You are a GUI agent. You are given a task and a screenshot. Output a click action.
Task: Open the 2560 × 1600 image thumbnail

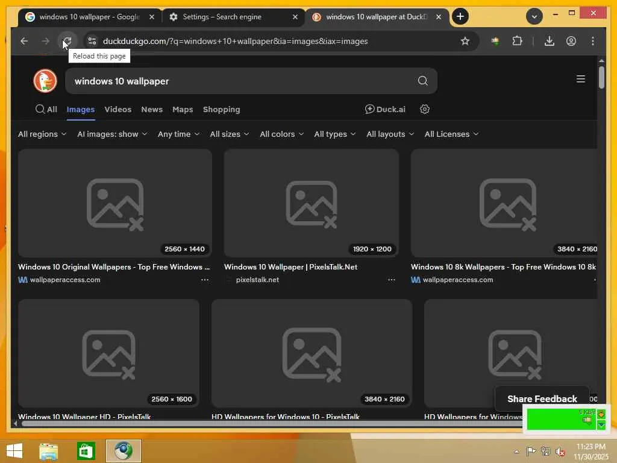108,353
